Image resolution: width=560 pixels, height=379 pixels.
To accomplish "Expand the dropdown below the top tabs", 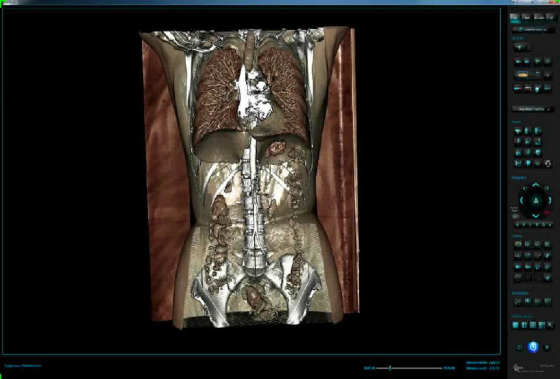I will coord(533,29).
